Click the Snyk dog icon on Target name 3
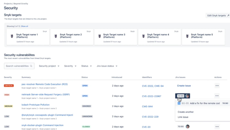230x130 pixels. pyautogui.click(x=99, y=36)
